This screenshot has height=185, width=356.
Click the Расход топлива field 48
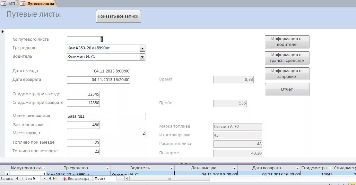point(238,144)
